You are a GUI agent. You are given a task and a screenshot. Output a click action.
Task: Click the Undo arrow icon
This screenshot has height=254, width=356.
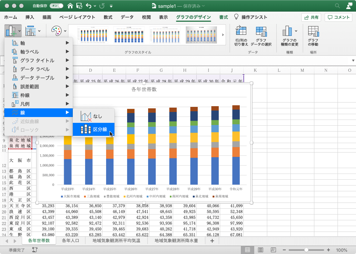[x=89, y=6]
